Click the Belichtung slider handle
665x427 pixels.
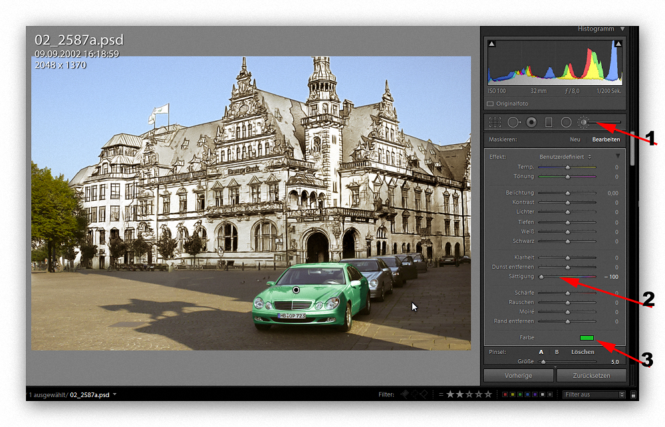[x=567, y=194]
